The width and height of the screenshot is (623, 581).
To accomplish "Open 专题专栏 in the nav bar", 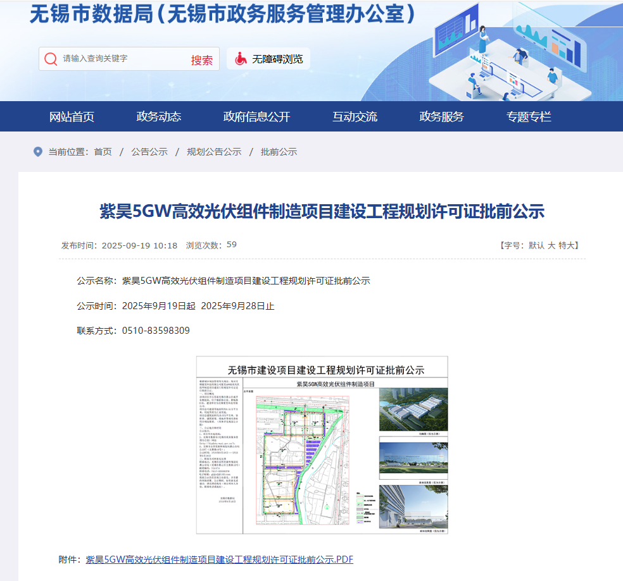I will [529, 116].
